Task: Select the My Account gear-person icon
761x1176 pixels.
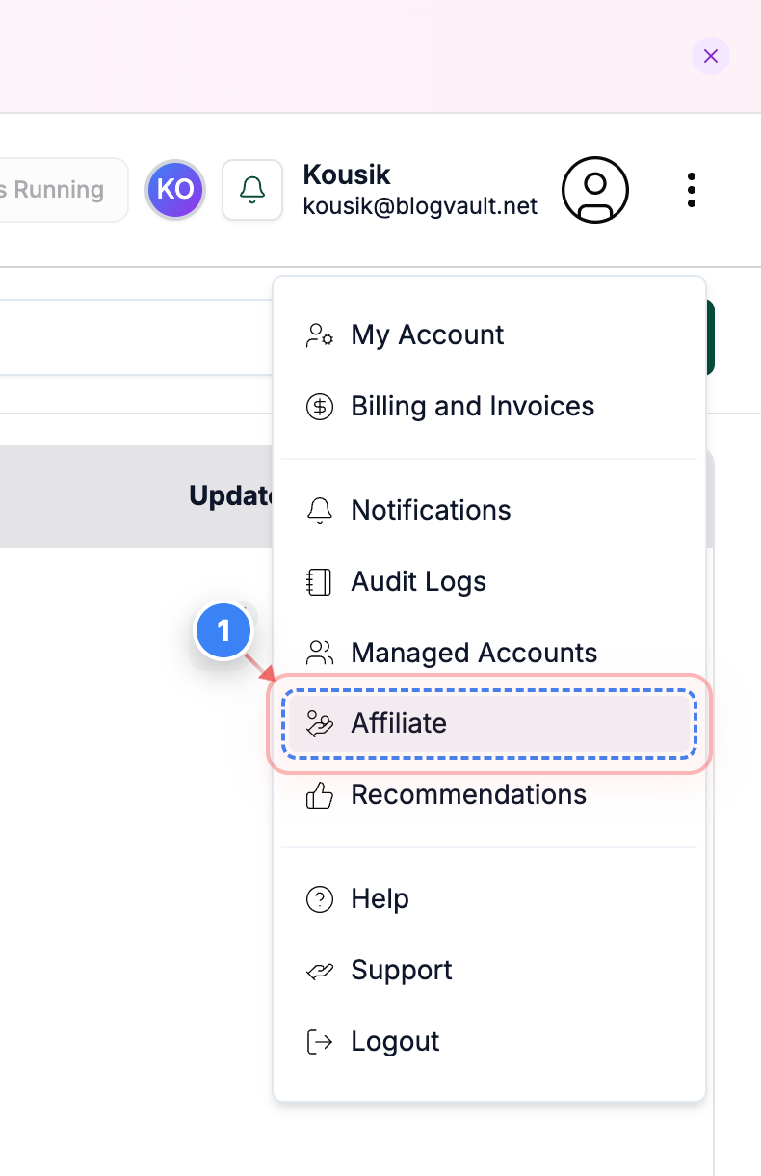Action: coord(318,334)
